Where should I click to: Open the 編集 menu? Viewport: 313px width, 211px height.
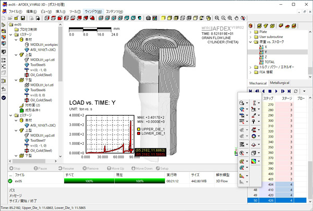pos(31,11)
